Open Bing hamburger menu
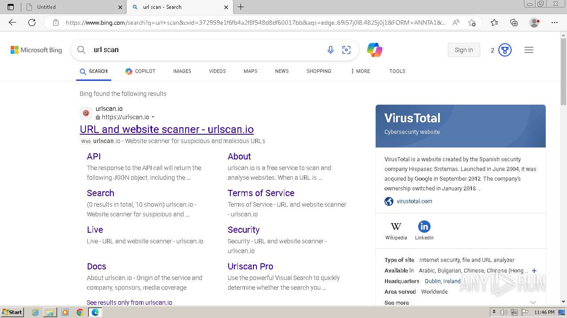Screen dimensions: 567x318 pos(529,50)
